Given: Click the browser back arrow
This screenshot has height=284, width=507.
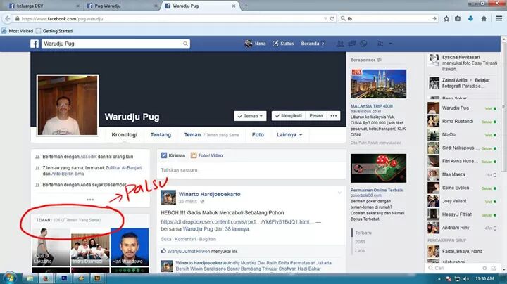Looking at the screenshot, I should (8, 19).
